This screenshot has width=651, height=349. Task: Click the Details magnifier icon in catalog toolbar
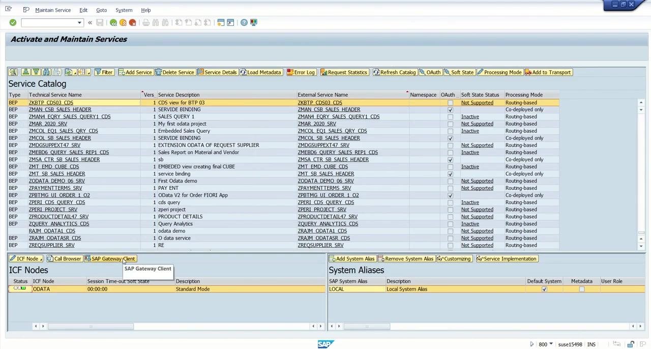click(13, 72)
